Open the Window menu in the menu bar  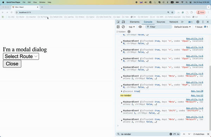coord(42,2)
